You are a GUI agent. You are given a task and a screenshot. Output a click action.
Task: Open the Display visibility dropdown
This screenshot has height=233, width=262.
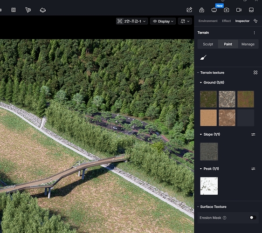[x=163, y=21]
